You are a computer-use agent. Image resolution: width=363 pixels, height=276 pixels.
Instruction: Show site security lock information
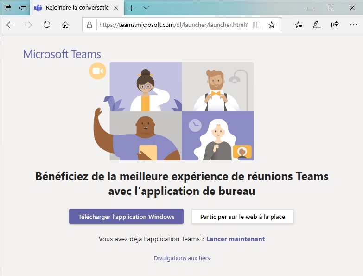[x=89, y=25]
